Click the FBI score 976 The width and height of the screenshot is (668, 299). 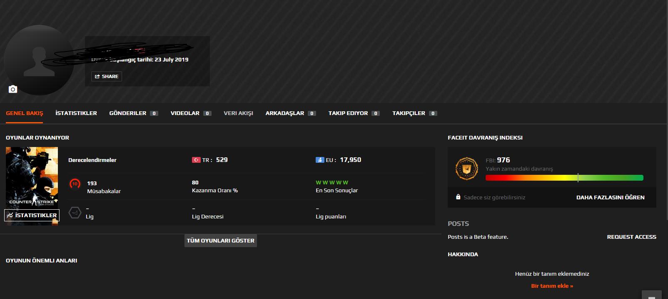[503, 160]
